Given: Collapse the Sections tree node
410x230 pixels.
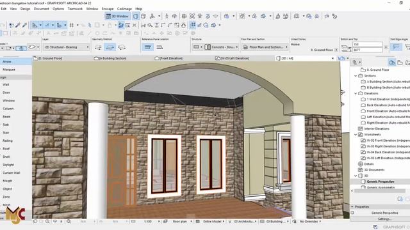Looking at the screenshot, I should (356, 75).
